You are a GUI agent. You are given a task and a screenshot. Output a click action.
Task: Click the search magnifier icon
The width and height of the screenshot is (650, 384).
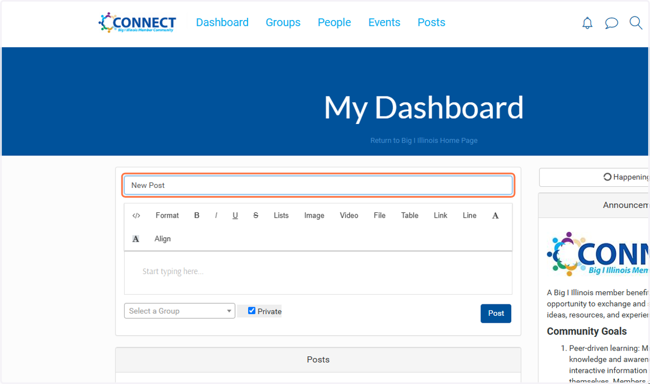pos(636,23)
